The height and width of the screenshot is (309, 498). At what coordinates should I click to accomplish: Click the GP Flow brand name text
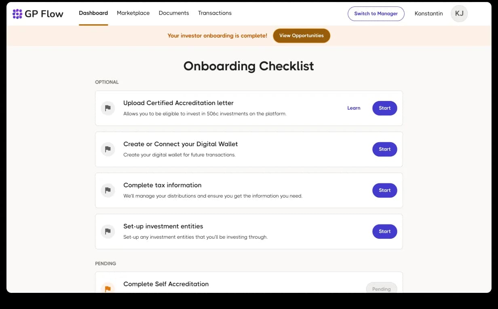coord(44,14)
